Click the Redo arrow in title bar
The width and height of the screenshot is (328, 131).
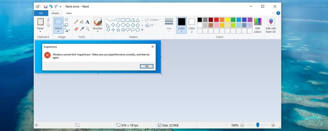tap(56, 7)
